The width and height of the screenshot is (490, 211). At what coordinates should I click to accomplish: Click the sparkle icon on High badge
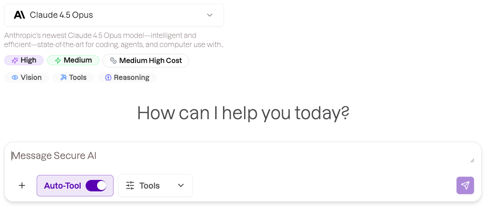pyautogui.click(x=15, y=60)
